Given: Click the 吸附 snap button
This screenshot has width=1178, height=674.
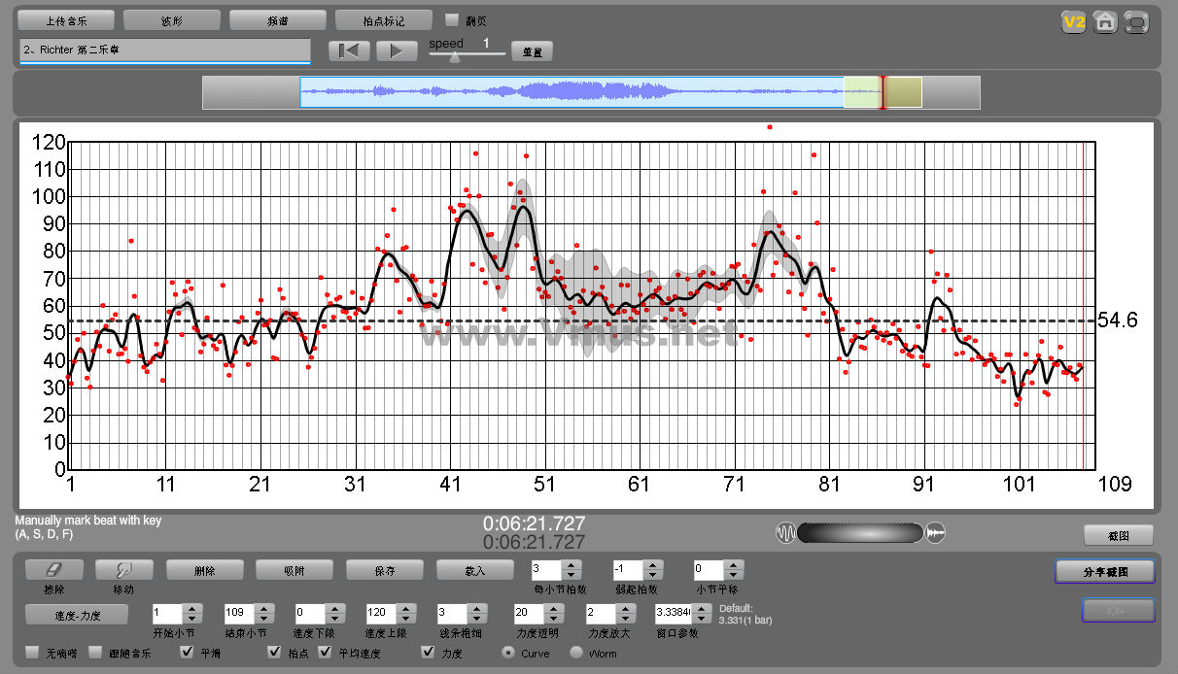Looking at the screenshot, I should [x=294, y=570].
